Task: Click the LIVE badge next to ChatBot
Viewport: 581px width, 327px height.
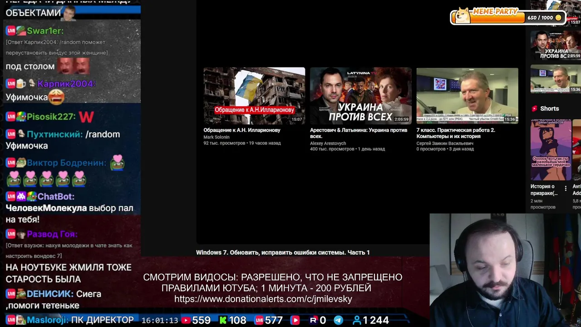Action: 10,197
